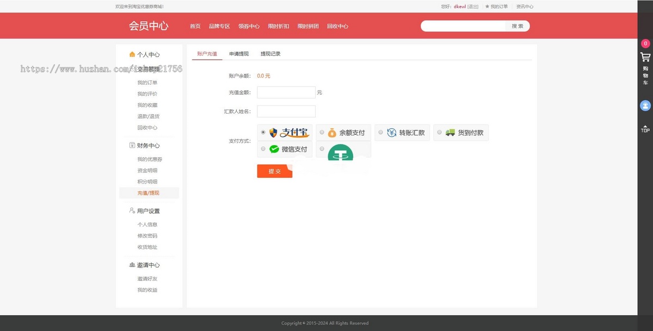Open 品牌专区 in the navigation bar

[219, 26]
